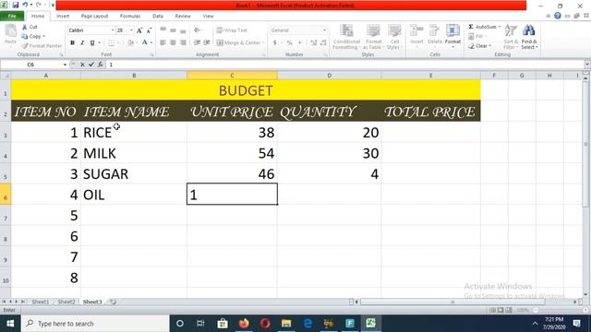The height and width of the screenshot is (332, 591).
Task: Undo last action in Quick Access
Action: pos(25,5)
